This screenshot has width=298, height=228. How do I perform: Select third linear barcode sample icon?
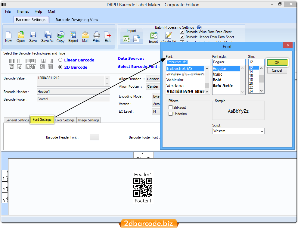click(47, 61)
